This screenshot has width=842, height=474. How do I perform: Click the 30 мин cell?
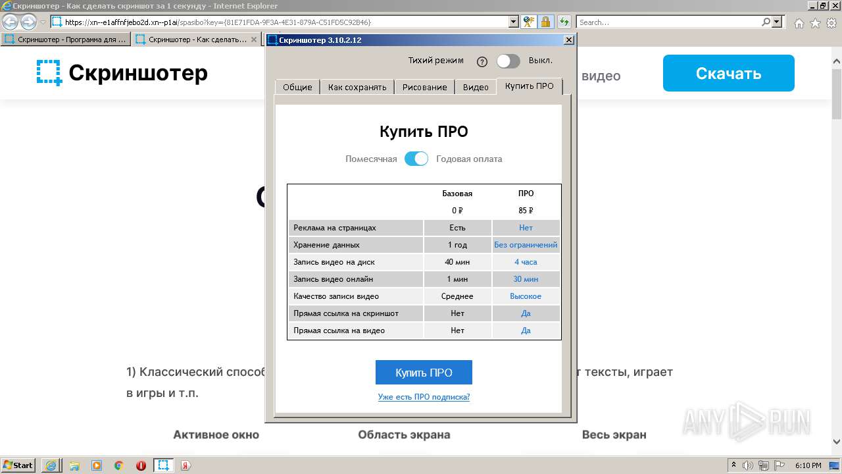[526, 279]
